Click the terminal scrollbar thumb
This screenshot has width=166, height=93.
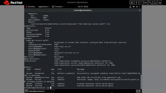coord(141,82)
